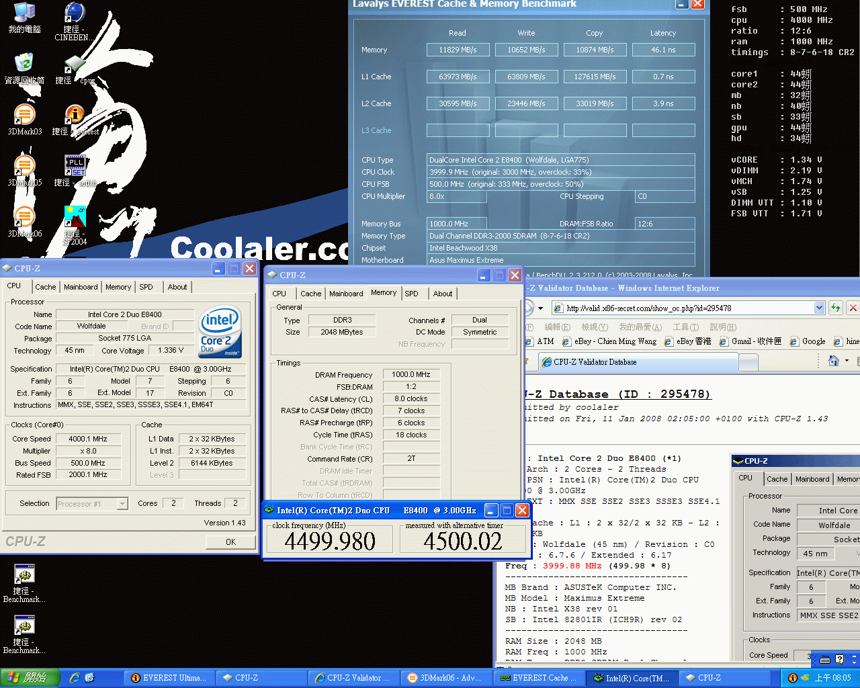
Task: Click L1 Cache Latency 0.7 ns cell
Action: point(663,77)
